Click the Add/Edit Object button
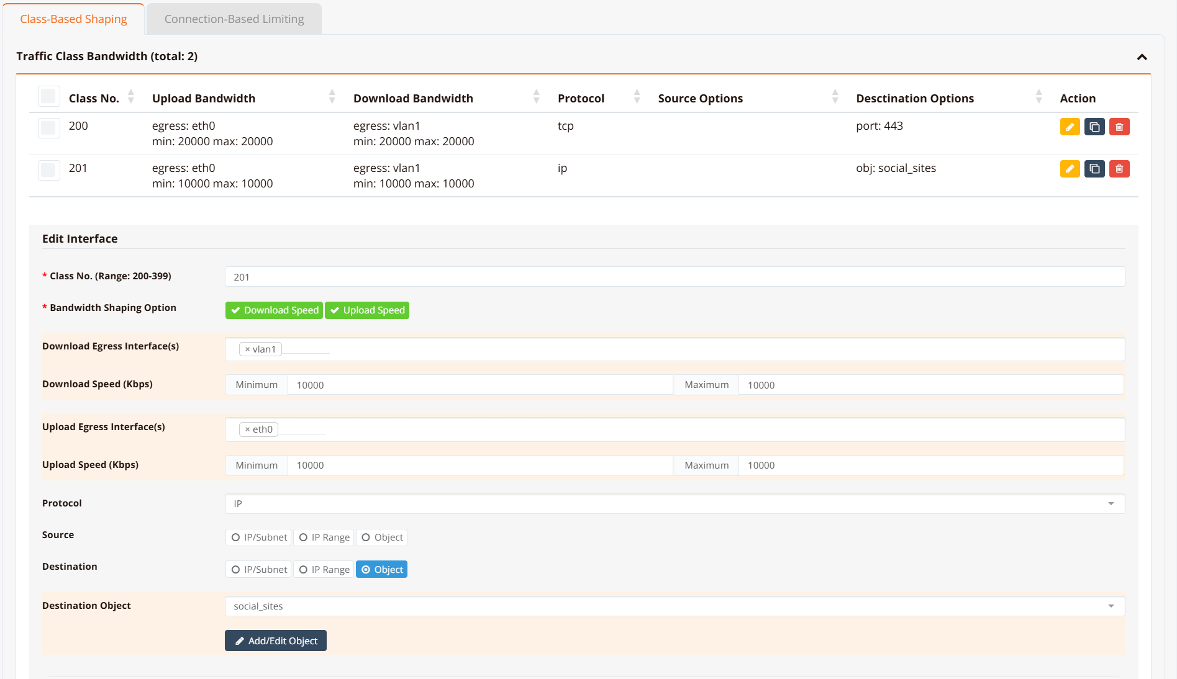Viewport: 1177px width, 679px height. point(276,641)
